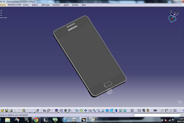This screenshot has height=123, width=184.
Task: Open the Insertion menu
Action: [56, 5]
